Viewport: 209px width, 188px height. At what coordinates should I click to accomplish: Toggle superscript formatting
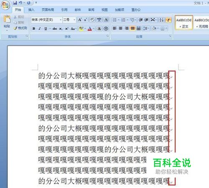coord(66,28)
